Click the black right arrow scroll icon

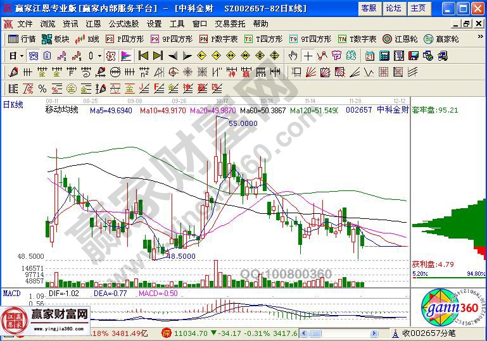tap(187, 56)
